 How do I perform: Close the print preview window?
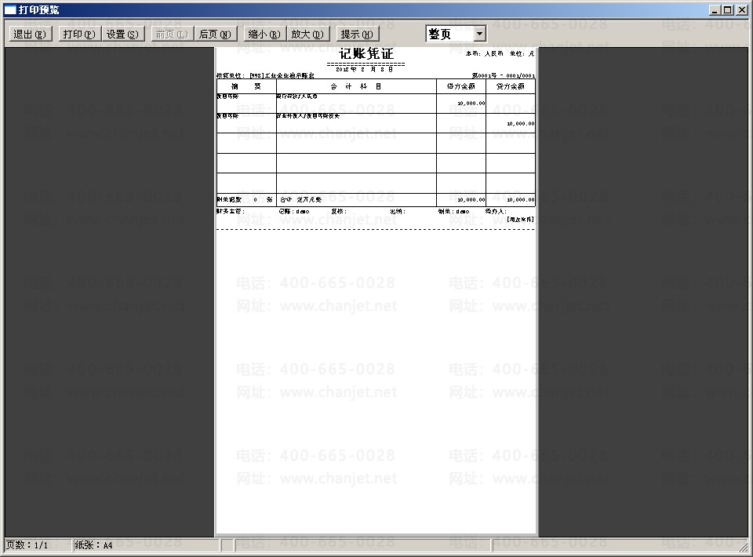pyautogui.click(x=742, y=9)
